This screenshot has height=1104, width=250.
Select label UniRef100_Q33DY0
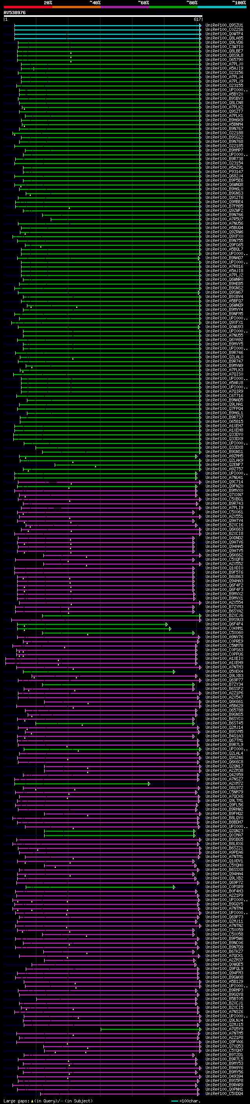click(224, 435)
